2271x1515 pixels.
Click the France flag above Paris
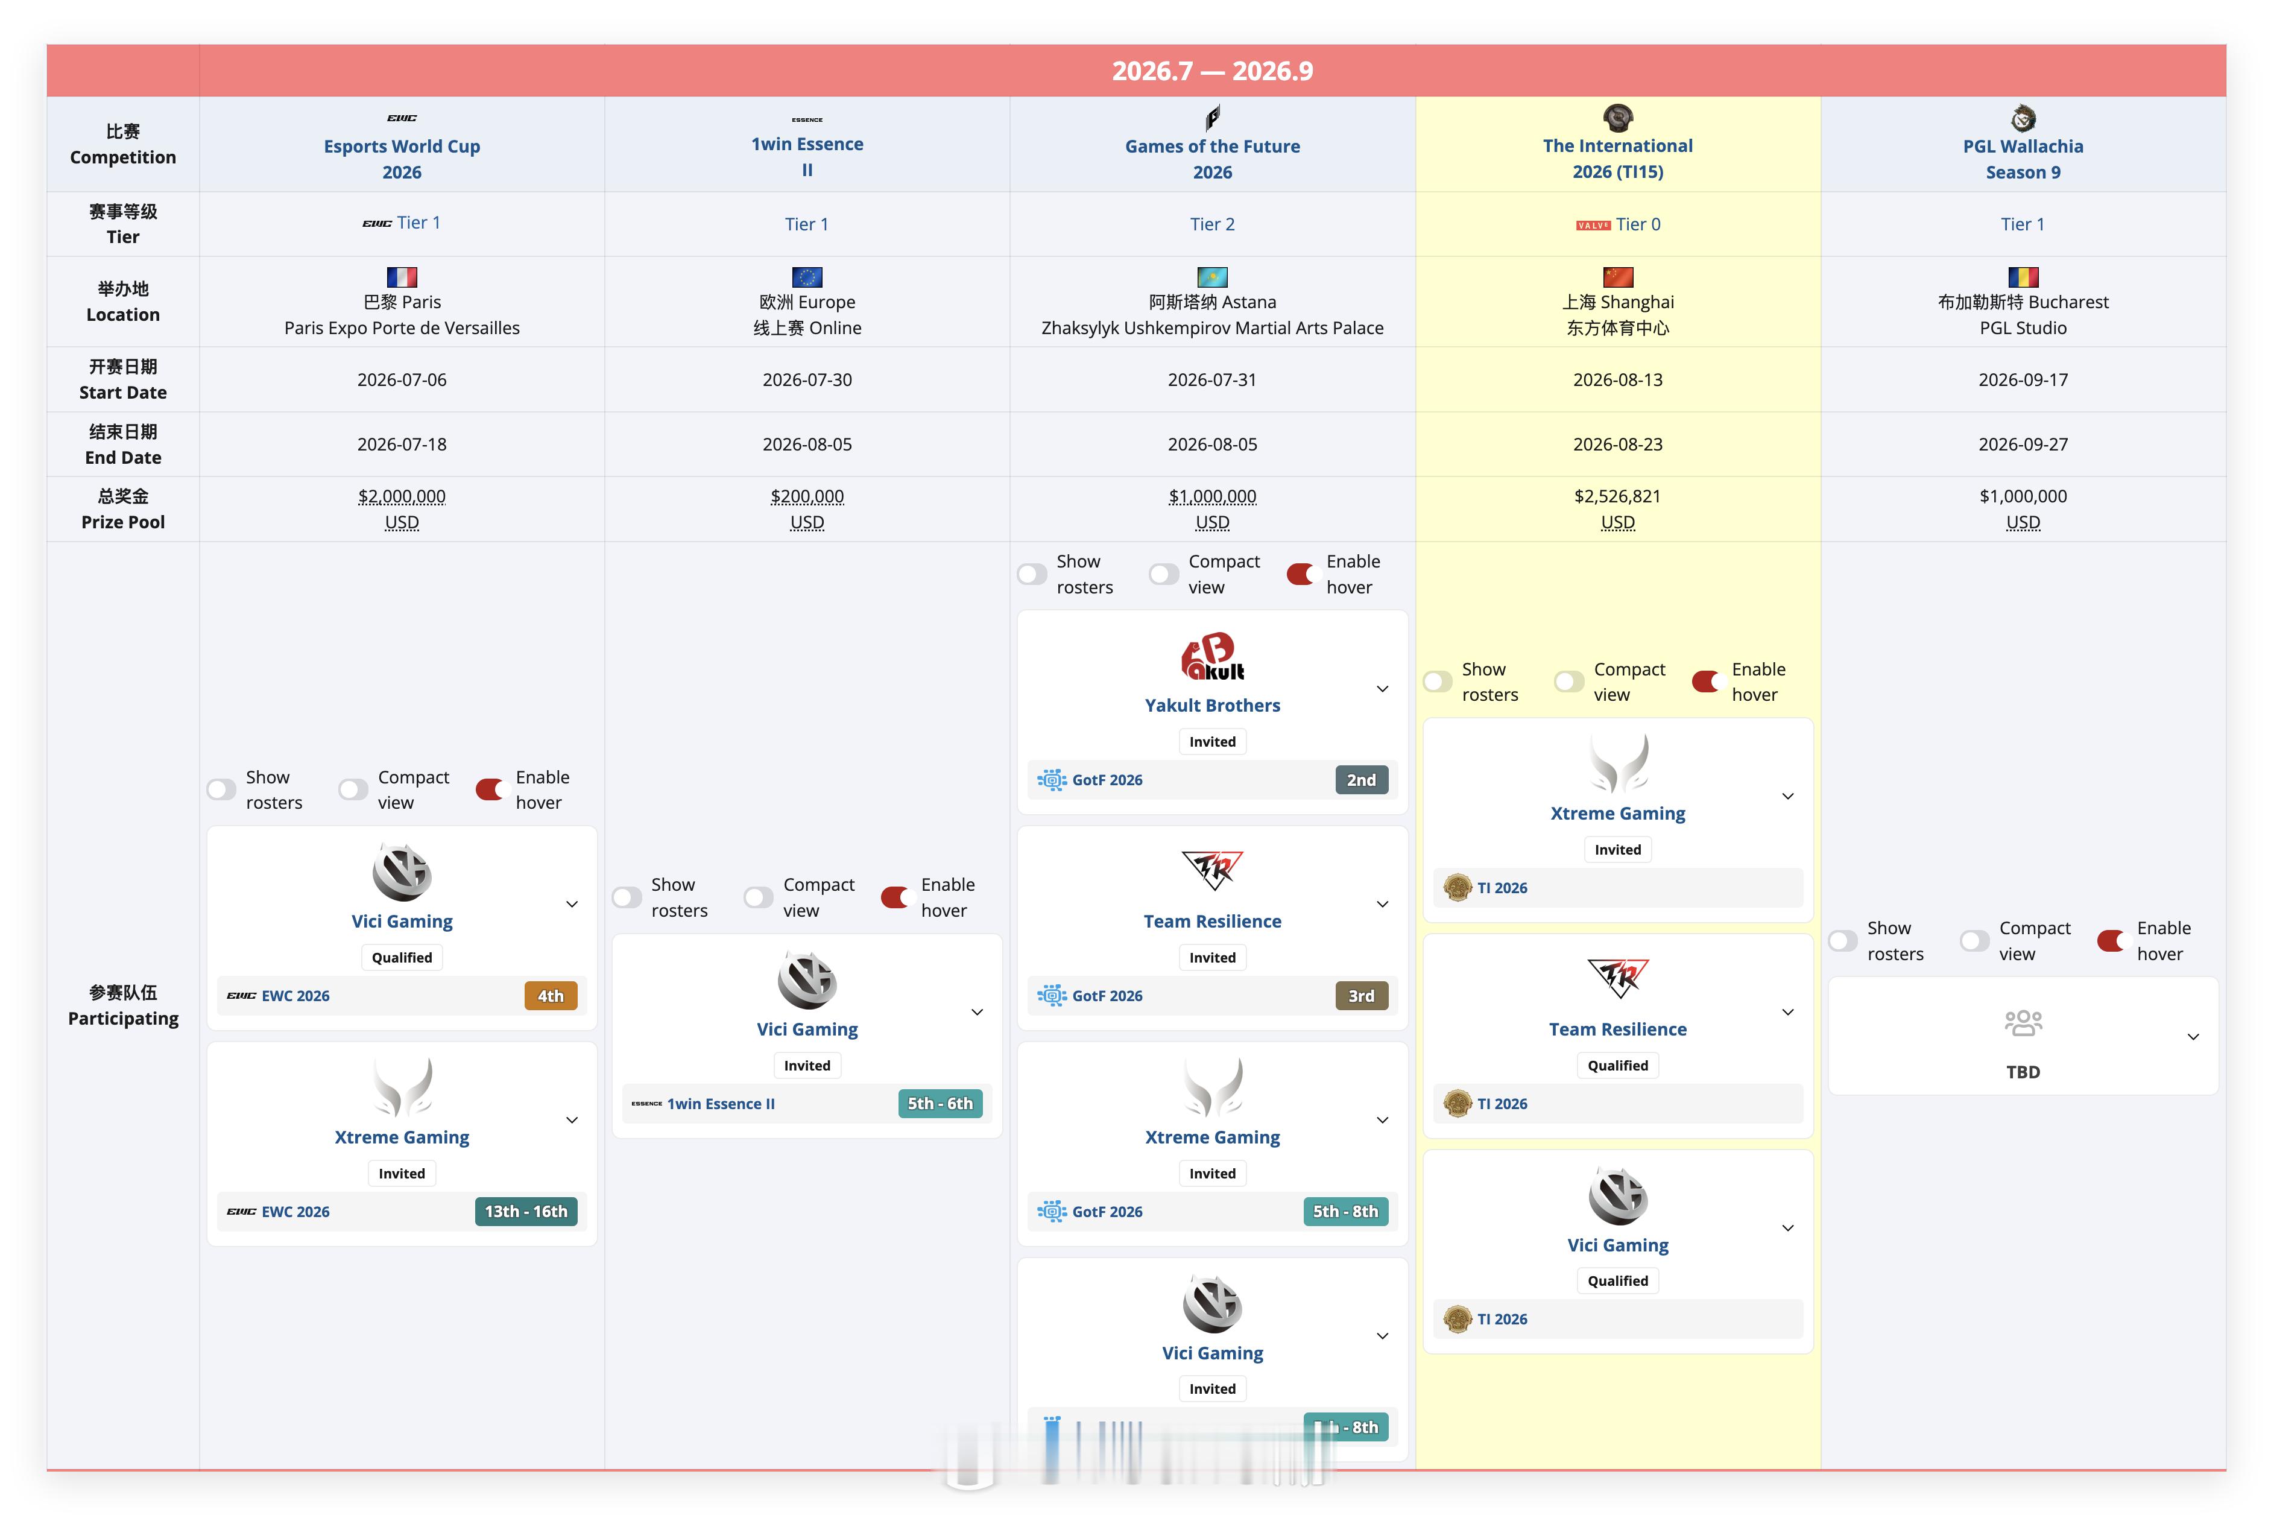click(402, 277)
